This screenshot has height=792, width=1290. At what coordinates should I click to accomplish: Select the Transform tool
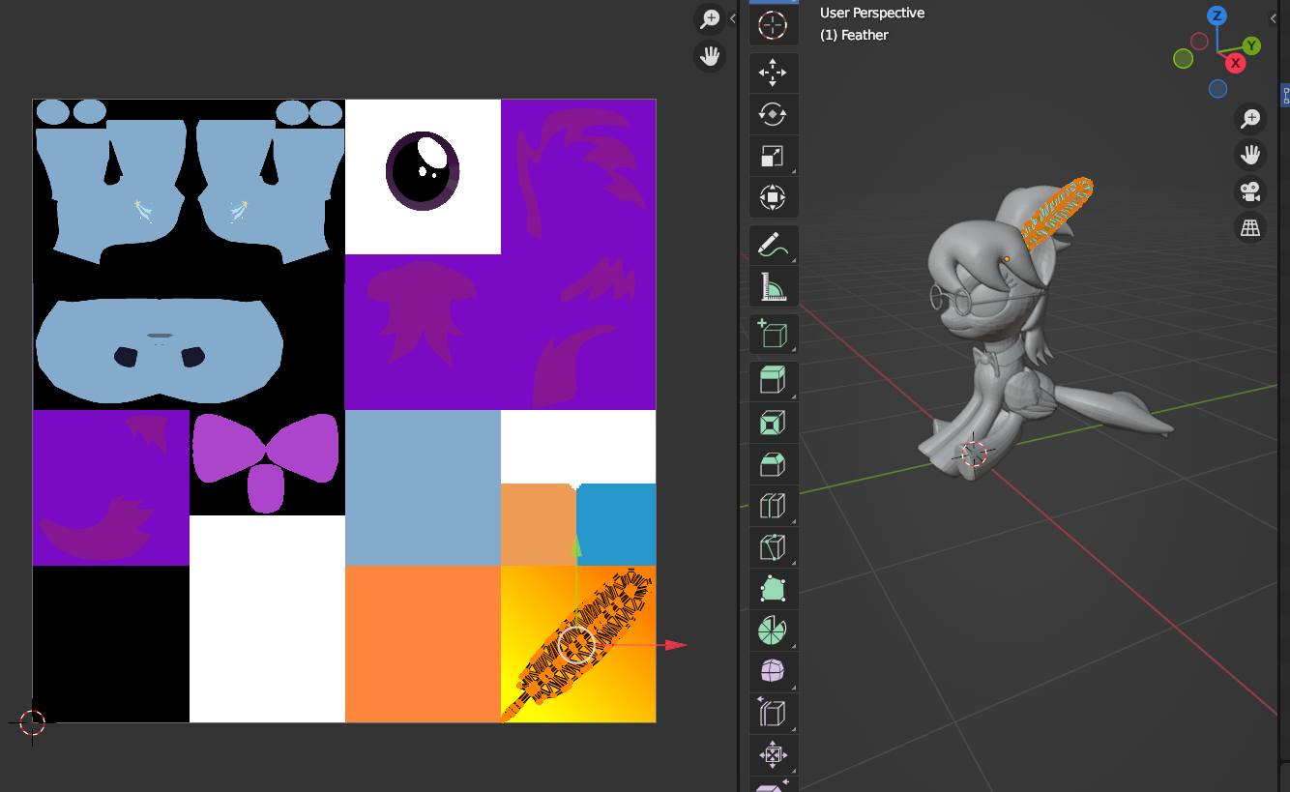(773, 197)
